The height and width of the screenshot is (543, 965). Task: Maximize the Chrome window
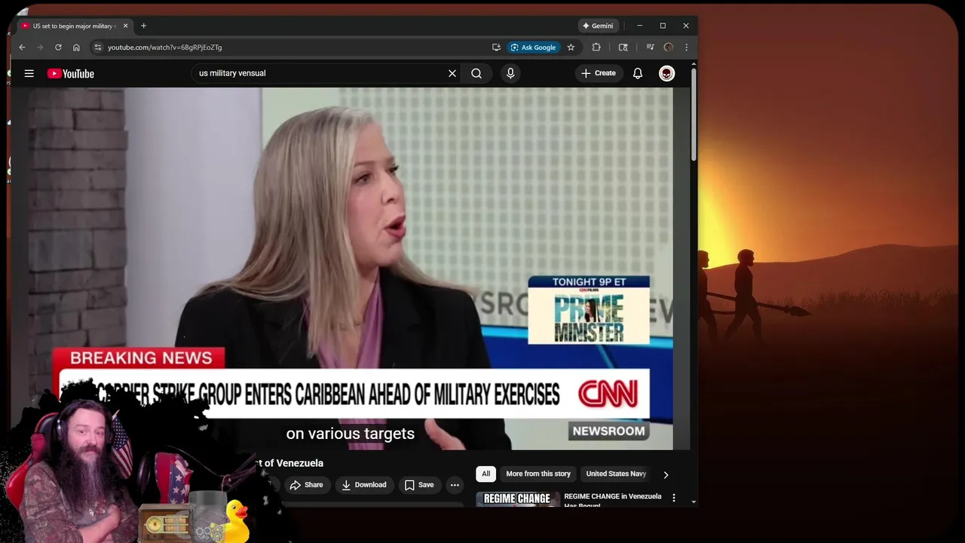pyautogui.click(x=663, y=26)
